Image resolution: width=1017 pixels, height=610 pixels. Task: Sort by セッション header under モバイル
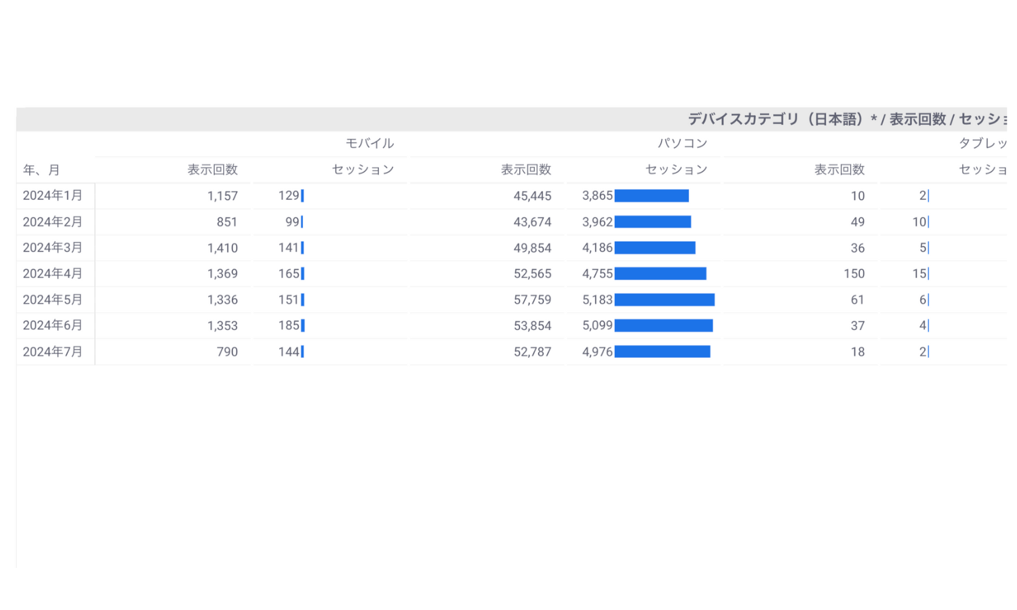[x=363, y=170]
